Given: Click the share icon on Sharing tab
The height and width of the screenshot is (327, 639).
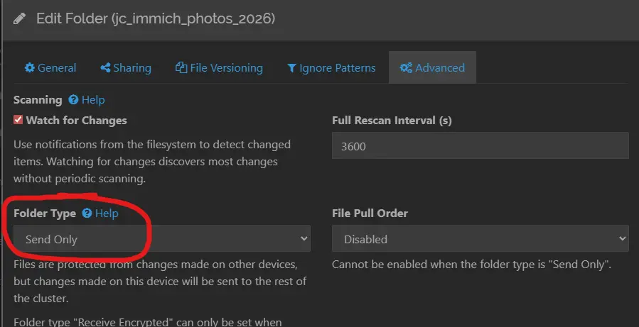Looking at the screenshot, I should click(105, 68).
